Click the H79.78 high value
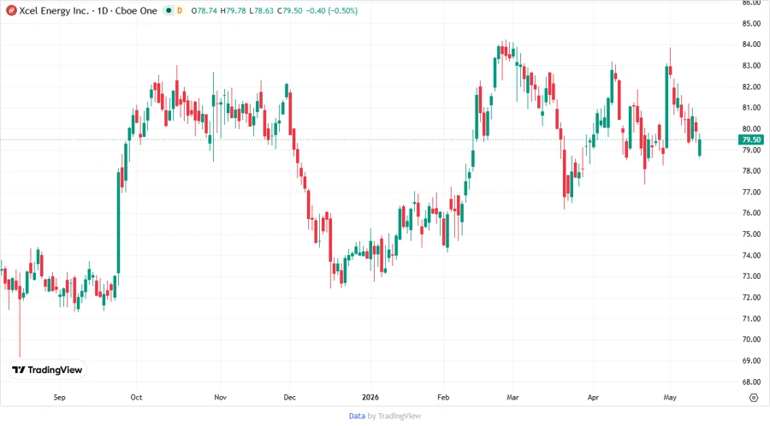 click(x=233, y=11)
